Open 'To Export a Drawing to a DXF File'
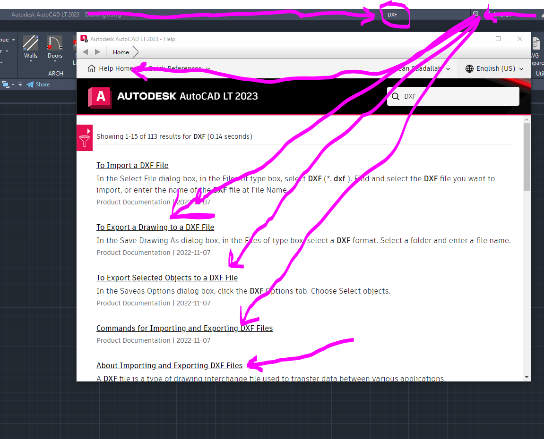 (x=155, y=227)
